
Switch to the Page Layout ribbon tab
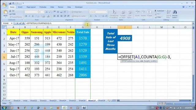click(x=31, y=7)
